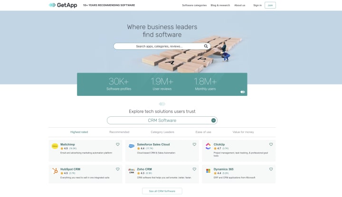
Task: Click the ClickUp logo icon
Action: coord(208,146)
